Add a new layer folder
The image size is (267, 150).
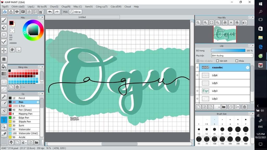point(224,107)
